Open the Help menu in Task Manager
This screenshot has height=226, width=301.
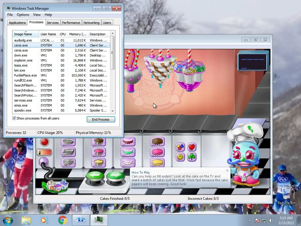pyautogui.click(x=48, y=15)
